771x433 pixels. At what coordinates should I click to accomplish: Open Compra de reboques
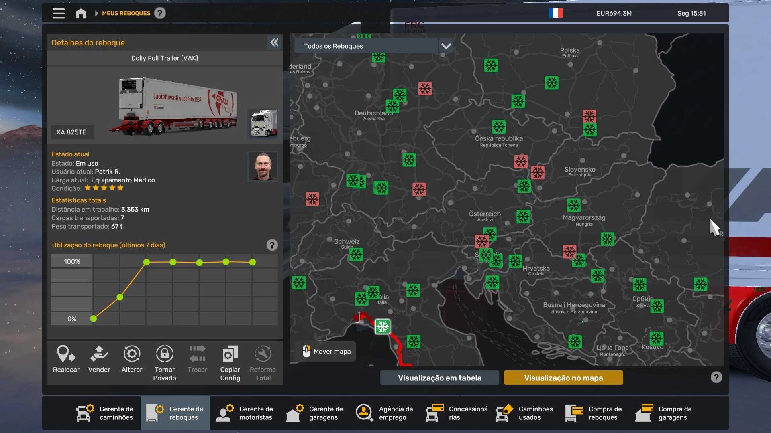[594, 413]
